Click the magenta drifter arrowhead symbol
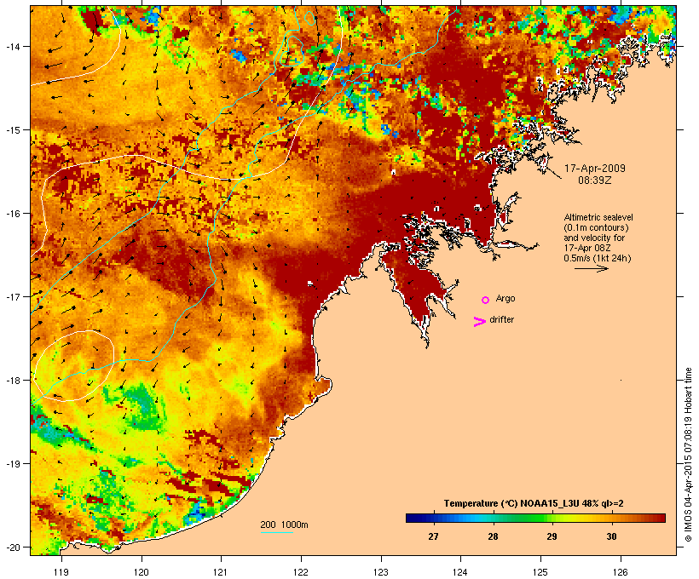This screenshot has height=579, width=699. 479,322
